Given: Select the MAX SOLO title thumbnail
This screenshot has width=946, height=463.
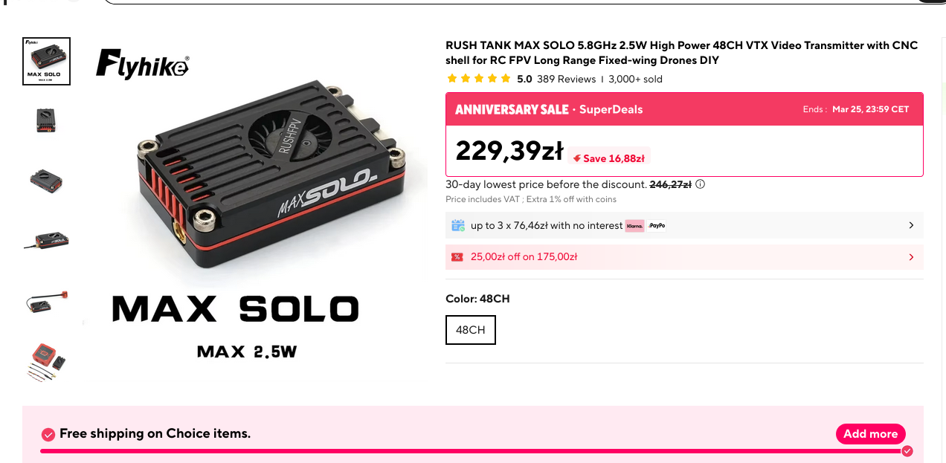Looking at the screenshot, I should (x=47, y=62).
